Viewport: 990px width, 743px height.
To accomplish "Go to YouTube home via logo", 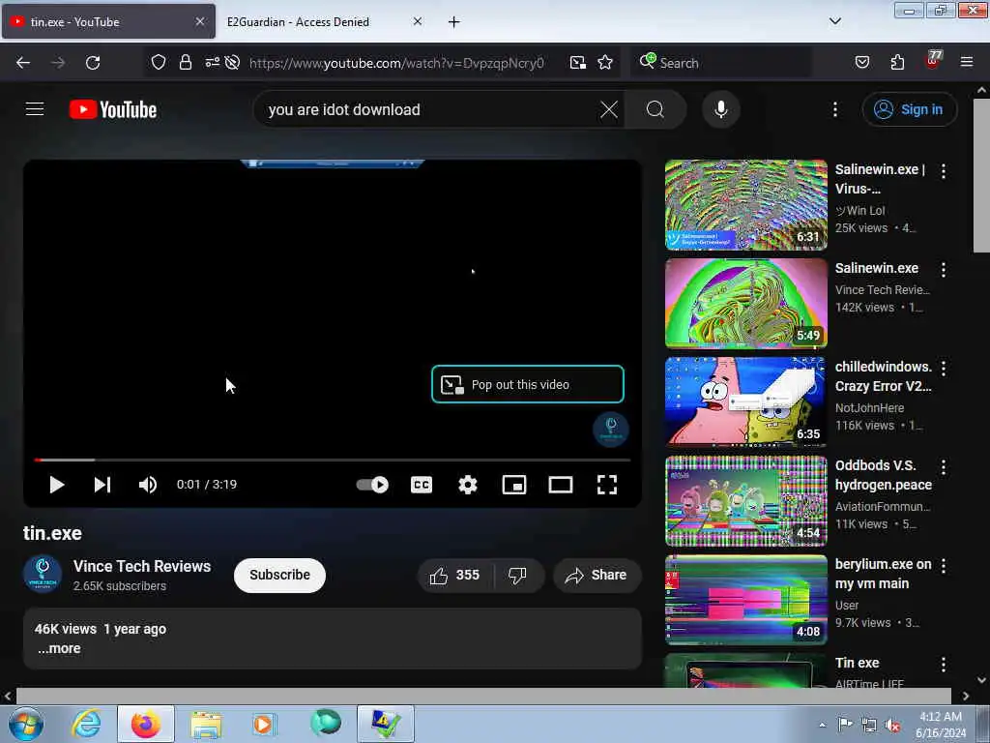I will coord(113,109).
